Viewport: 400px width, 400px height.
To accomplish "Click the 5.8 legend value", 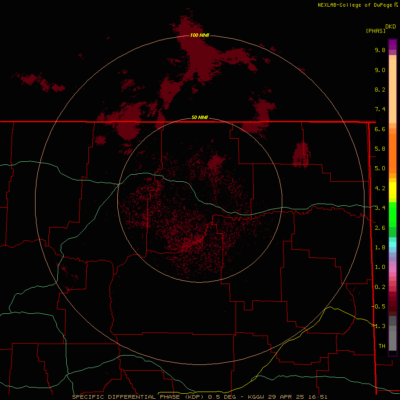I will [x=380, y=149].
